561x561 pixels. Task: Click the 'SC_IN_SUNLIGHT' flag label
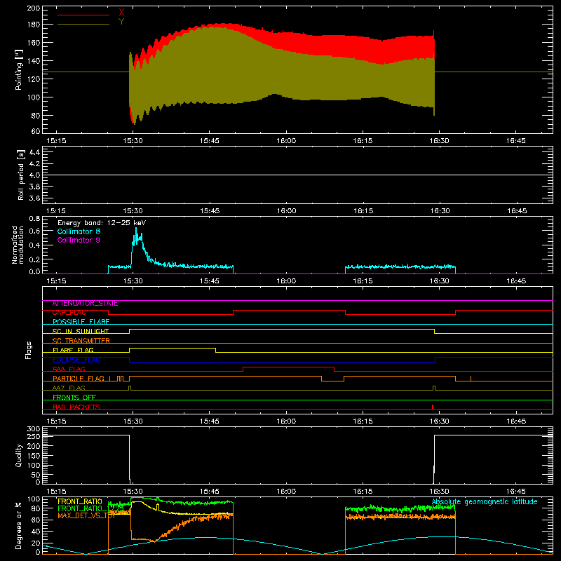[81, 331]
